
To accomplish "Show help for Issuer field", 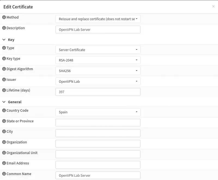I will tap(4, 80).
